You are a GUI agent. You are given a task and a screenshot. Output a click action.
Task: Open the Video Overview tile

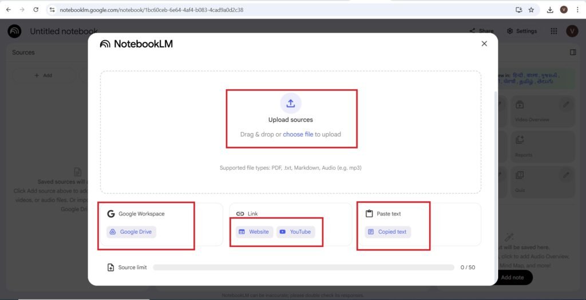click(x=543, y=111)
